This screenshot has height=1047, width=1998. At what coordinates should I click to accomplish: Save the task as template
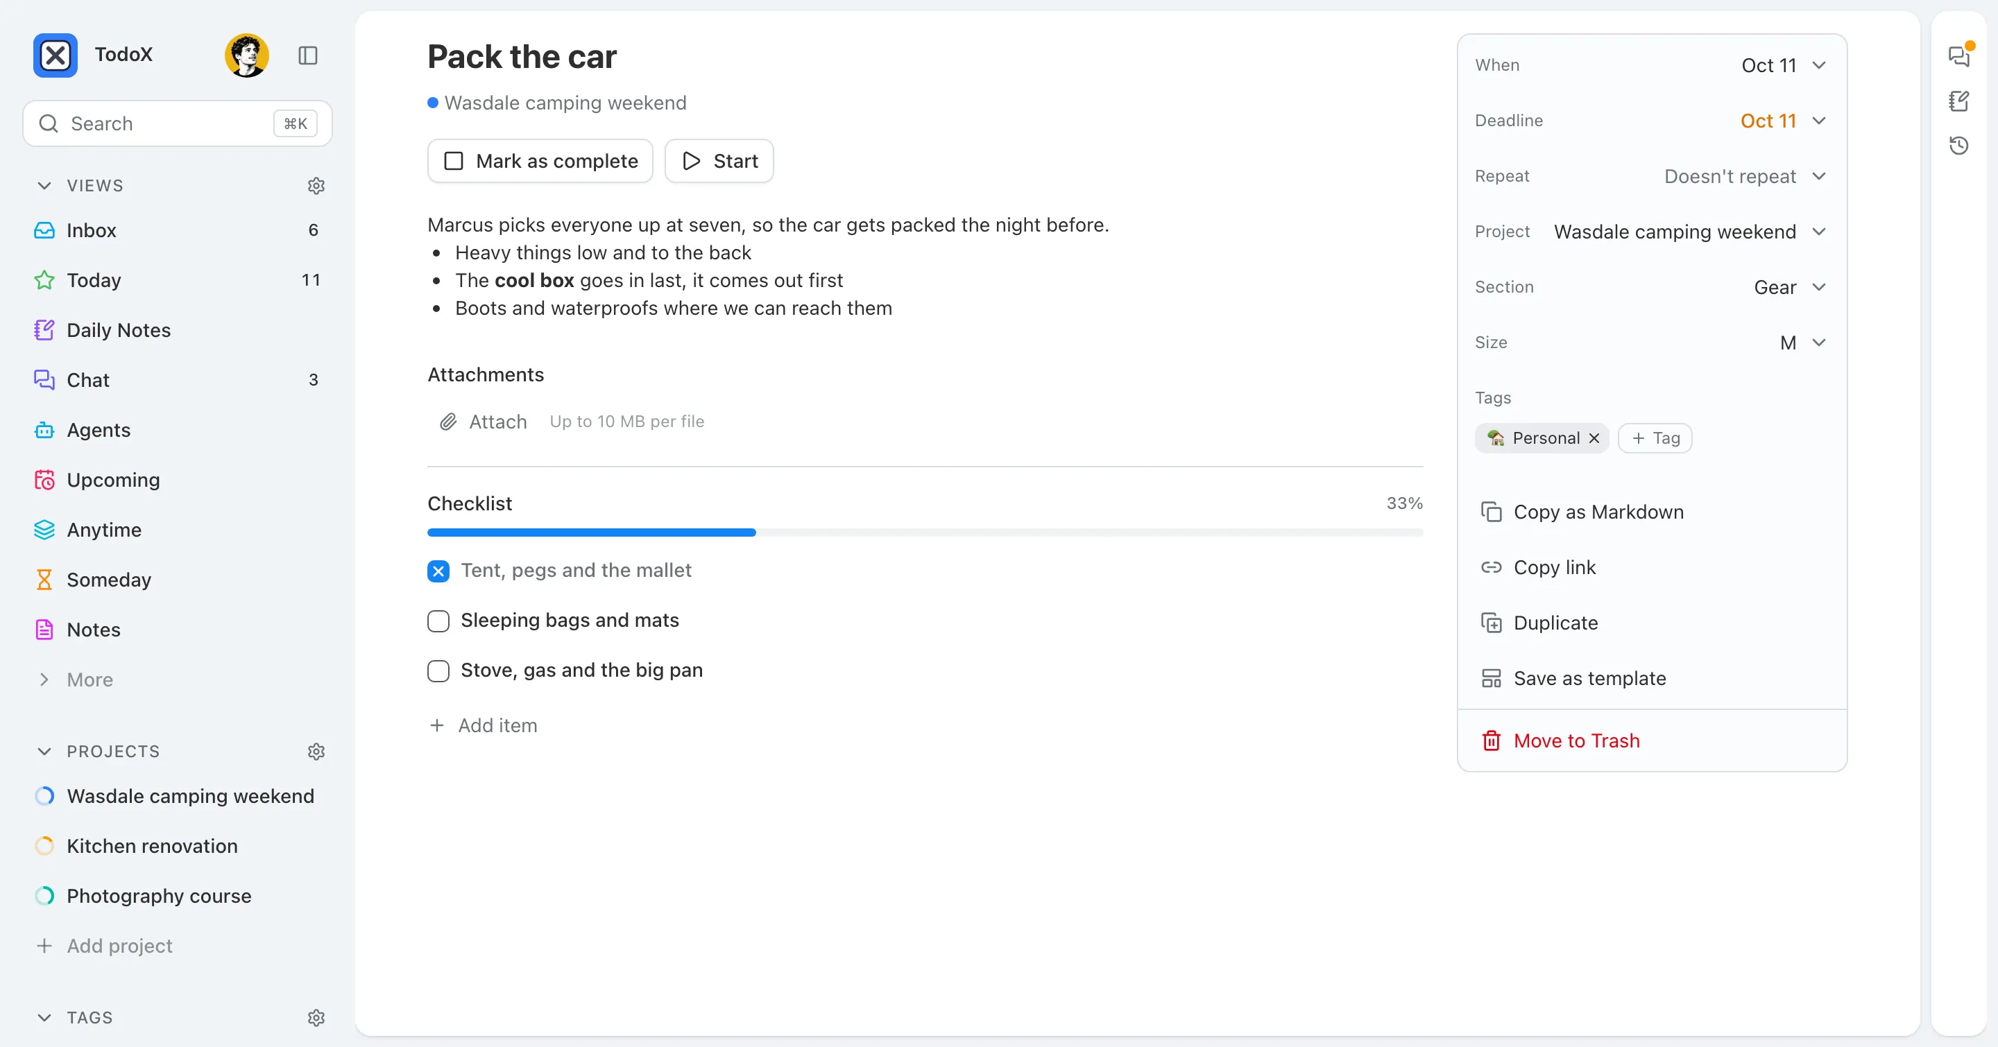[1573, 678]
